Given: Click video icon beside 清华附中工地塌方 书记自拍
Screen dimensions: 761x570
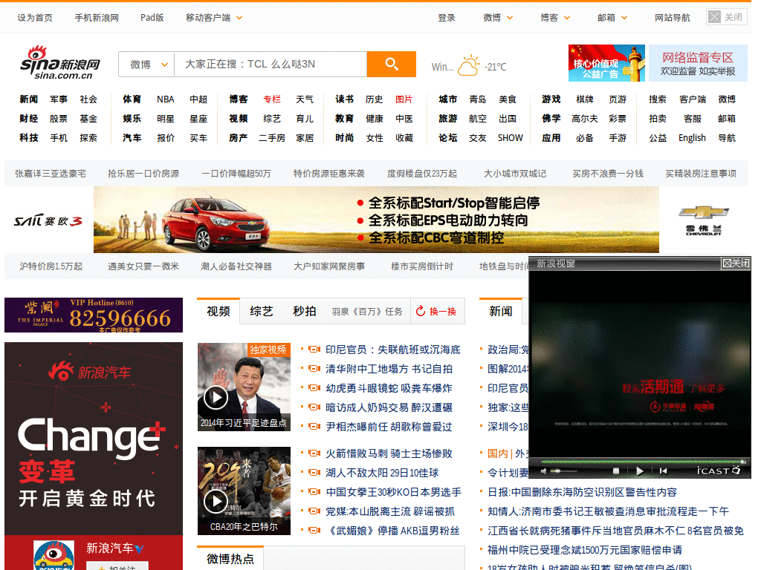Looking at the screenshot, I should pyautogui.click(x=314, y=369).
